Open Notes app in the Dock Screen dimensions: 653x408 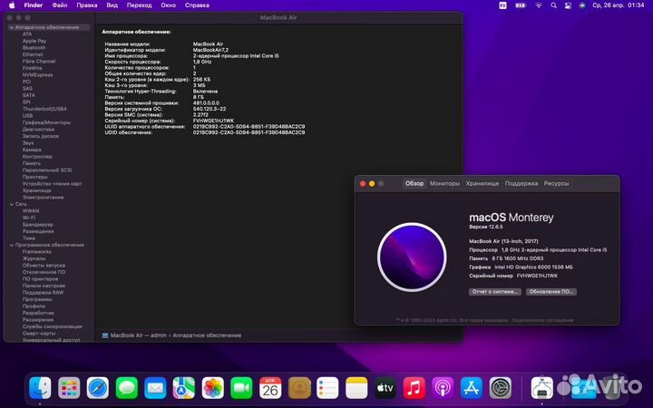[356, 388]
